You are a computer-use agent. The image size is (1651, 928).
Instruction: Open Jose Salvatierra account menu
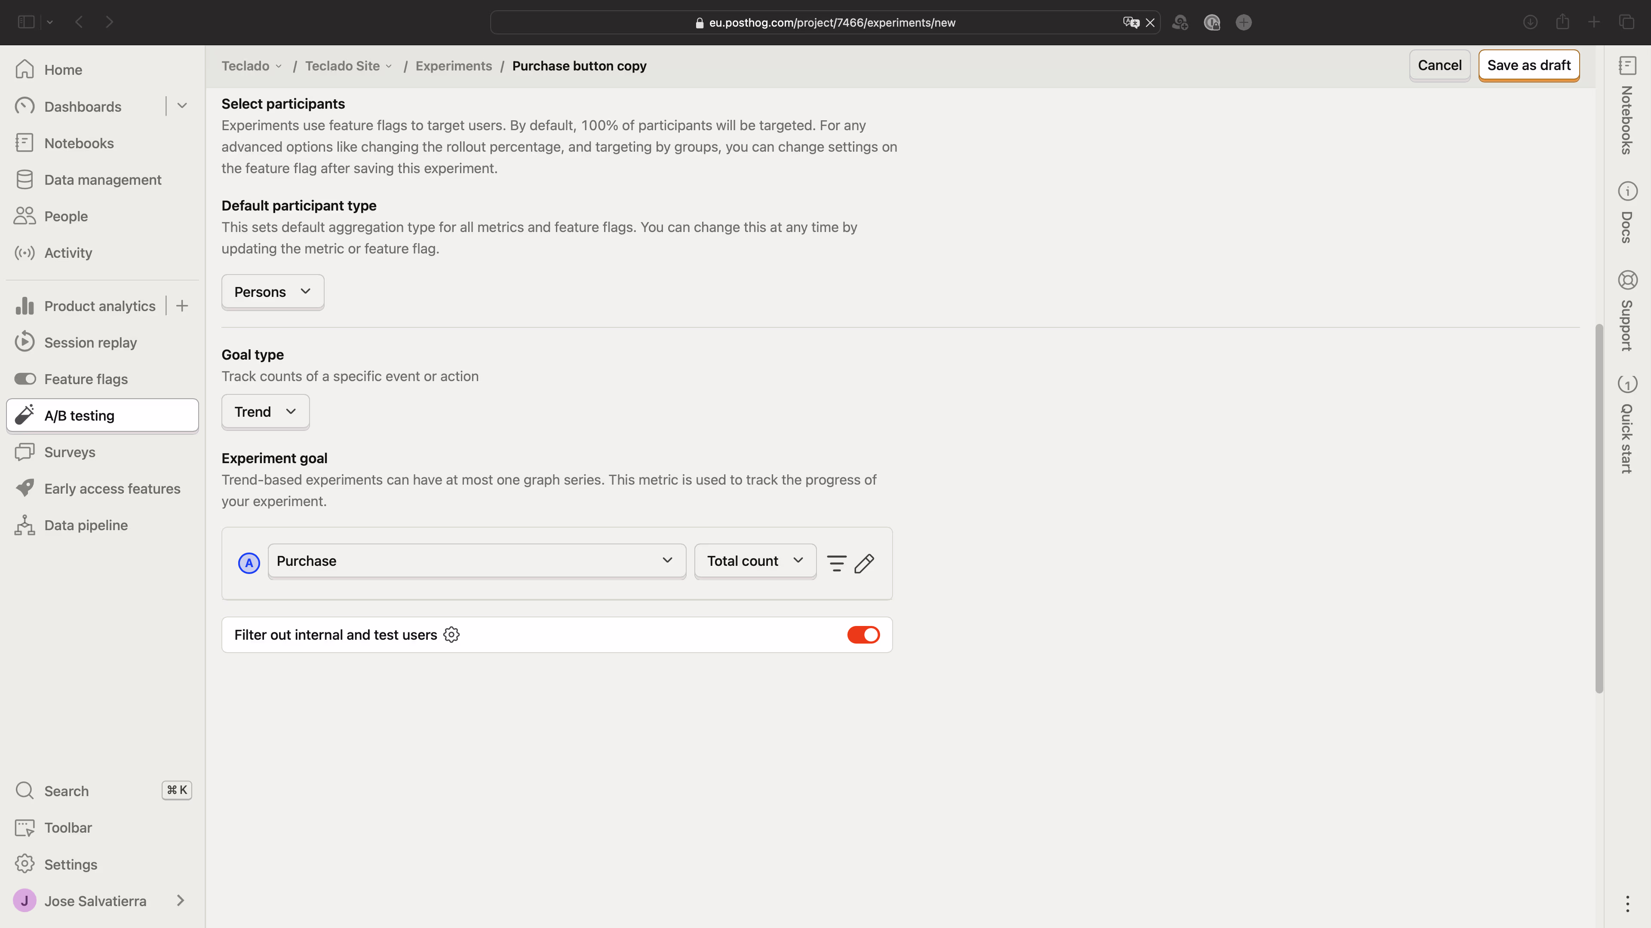[103, 901]
